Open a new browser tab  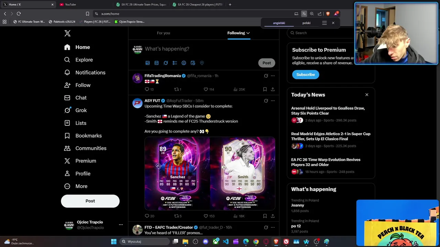click(x=230, y=4)
